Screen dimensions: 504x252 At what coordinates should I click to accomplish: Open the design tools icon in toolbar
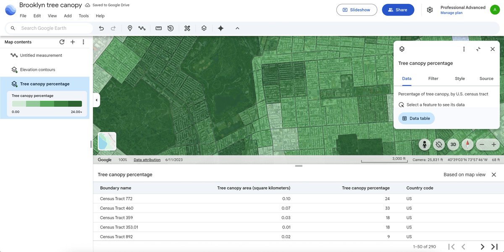(x=187, y=28)
